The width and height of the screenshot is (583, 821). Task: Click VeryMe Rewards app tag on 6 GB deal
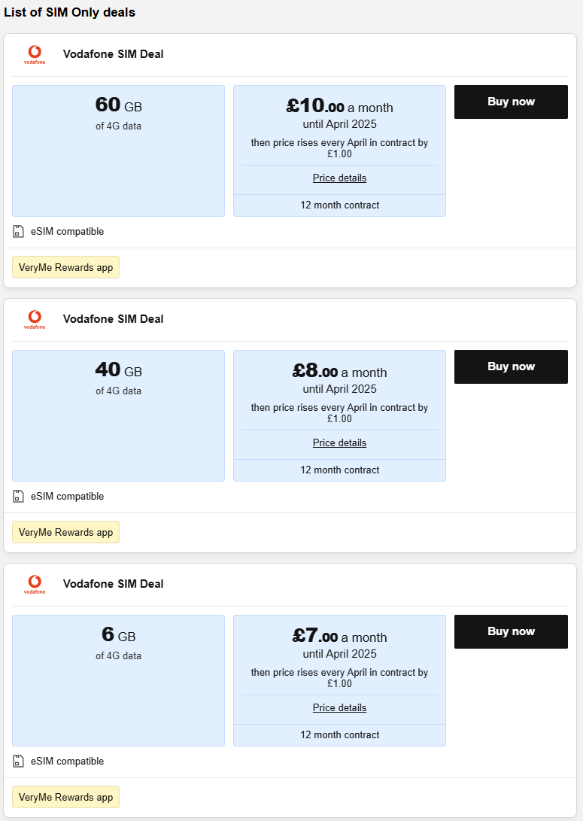[65, 797]
